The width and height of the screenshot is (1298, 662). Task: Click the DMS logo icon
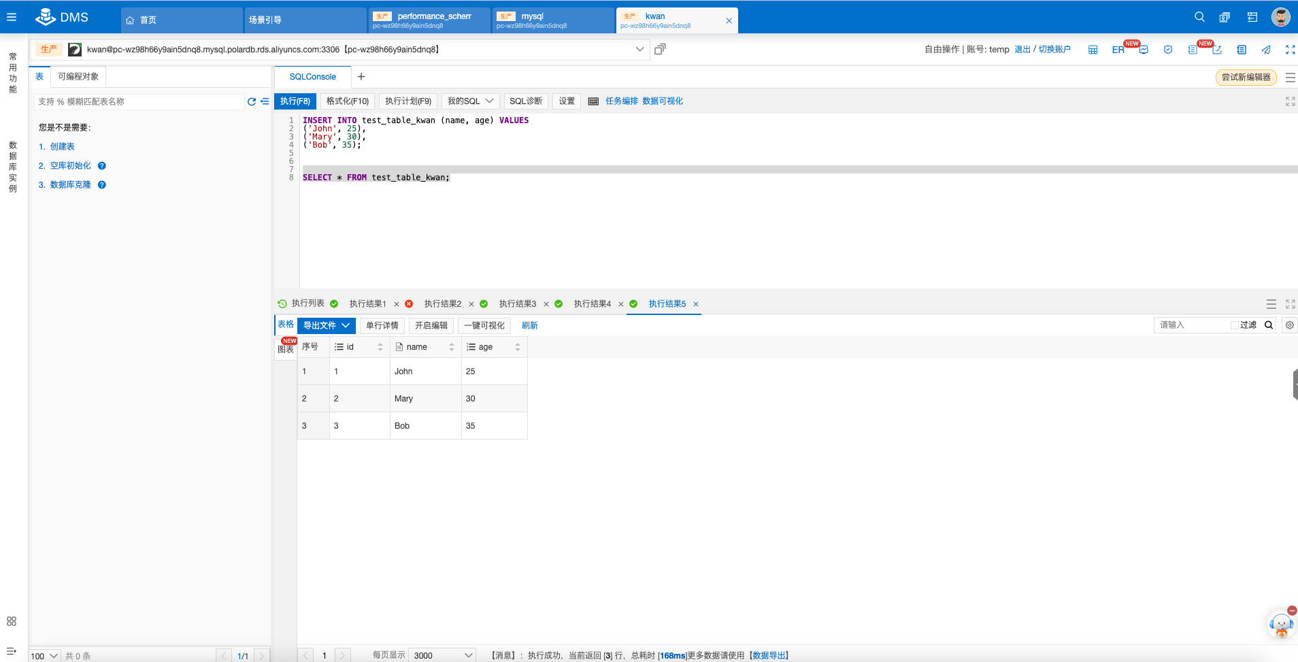(x=46, y=16)
